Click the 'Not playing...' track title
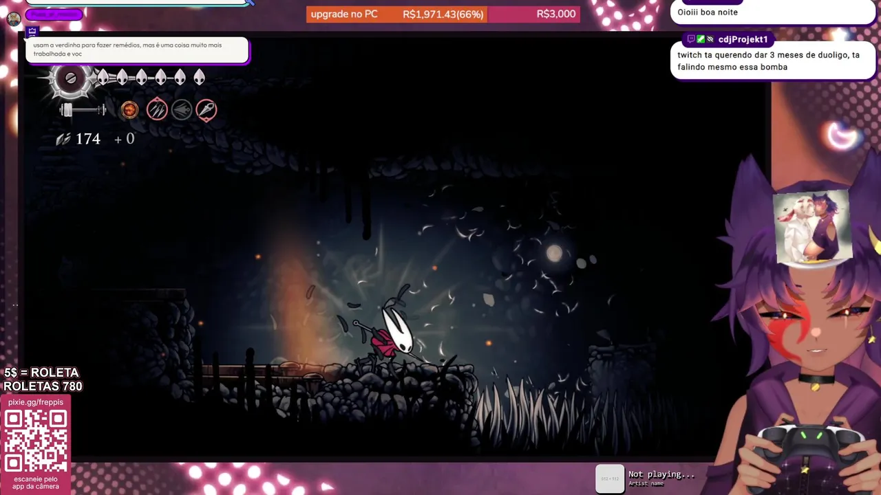The width and height of the screenshot is (881, 495). [661, 474]
